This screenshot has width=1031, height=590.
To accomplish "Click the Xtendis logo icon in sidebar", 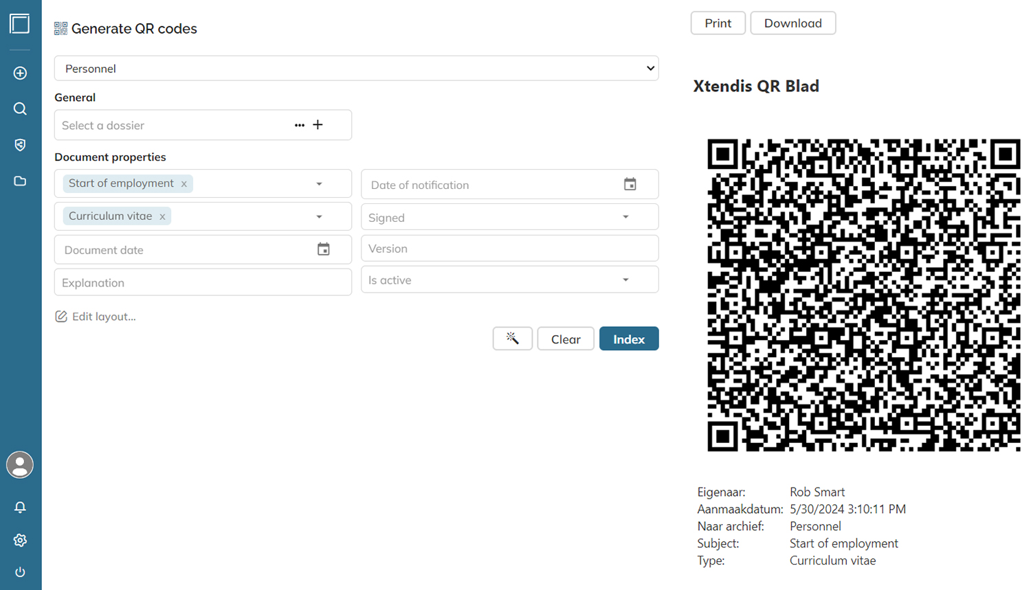I will (20, 23).
